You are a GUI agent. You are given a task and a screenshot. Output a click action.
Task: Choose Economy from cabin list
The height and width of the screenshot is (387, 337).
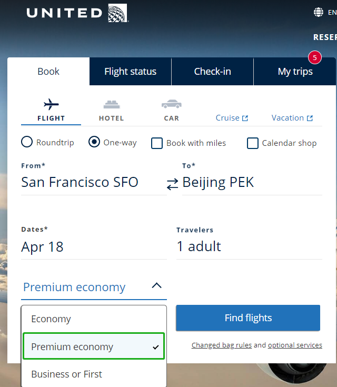pyautogui.click(x=51, y=319)
